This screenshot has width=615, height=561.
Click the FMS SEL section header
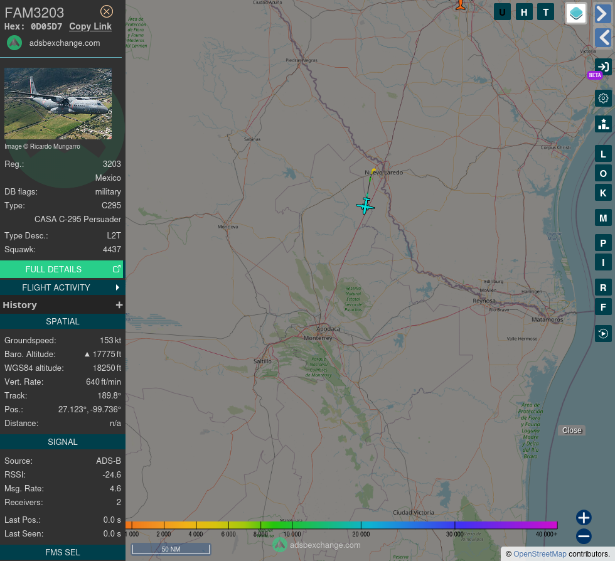point(62,552)
